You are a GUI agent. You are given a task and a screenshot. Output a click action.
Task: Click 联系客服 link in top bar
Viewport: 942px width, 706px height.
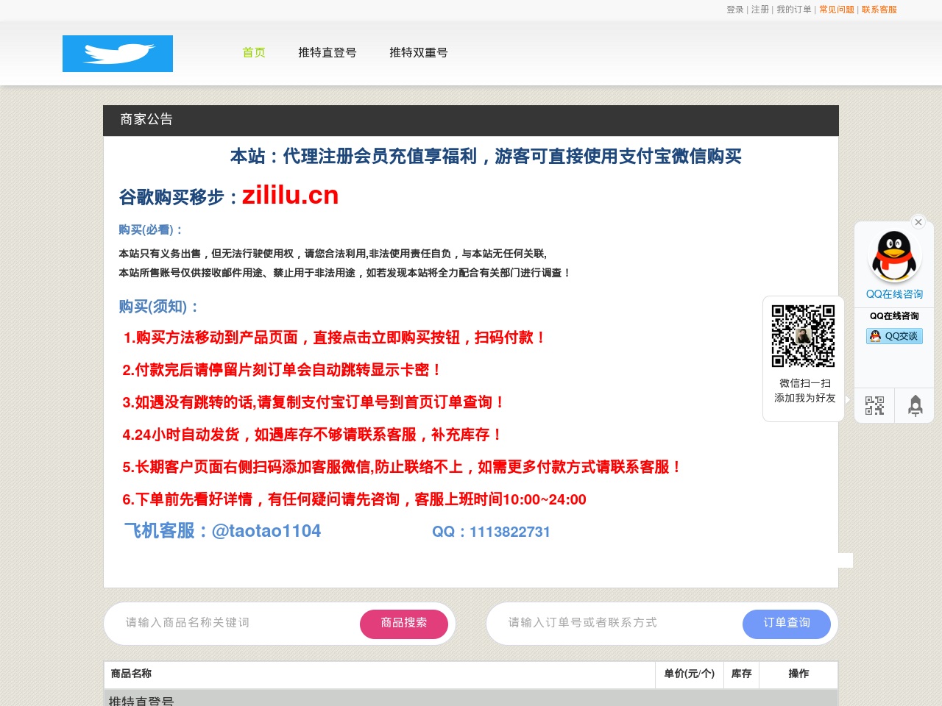tap(879, 10)
